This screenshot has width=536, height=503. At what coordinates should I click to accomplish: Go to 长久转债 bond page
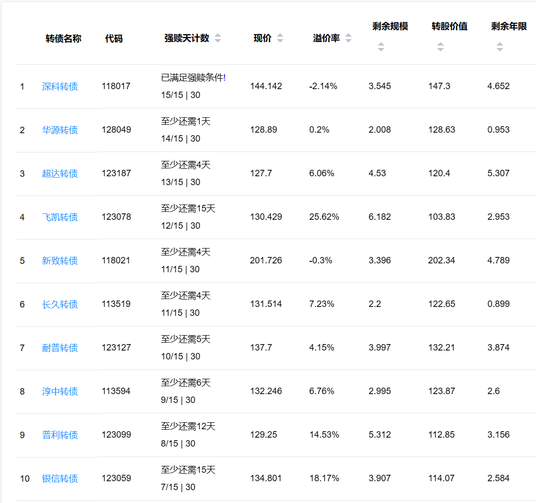(x=60, y=304)
